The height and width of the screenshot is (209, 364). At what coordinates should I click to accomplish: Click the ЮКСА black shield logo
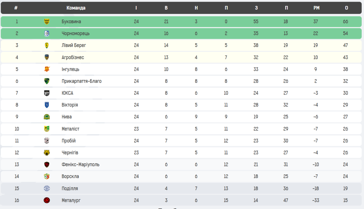pos(47,93)
